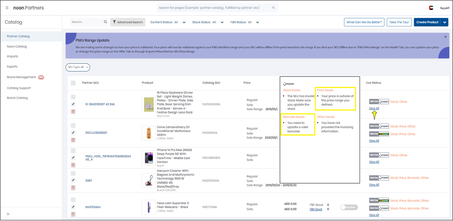Screen dimensions: 453x221
Task: Select the checkbox for the iPhone 14 Pro row
Action: point(73,151)
